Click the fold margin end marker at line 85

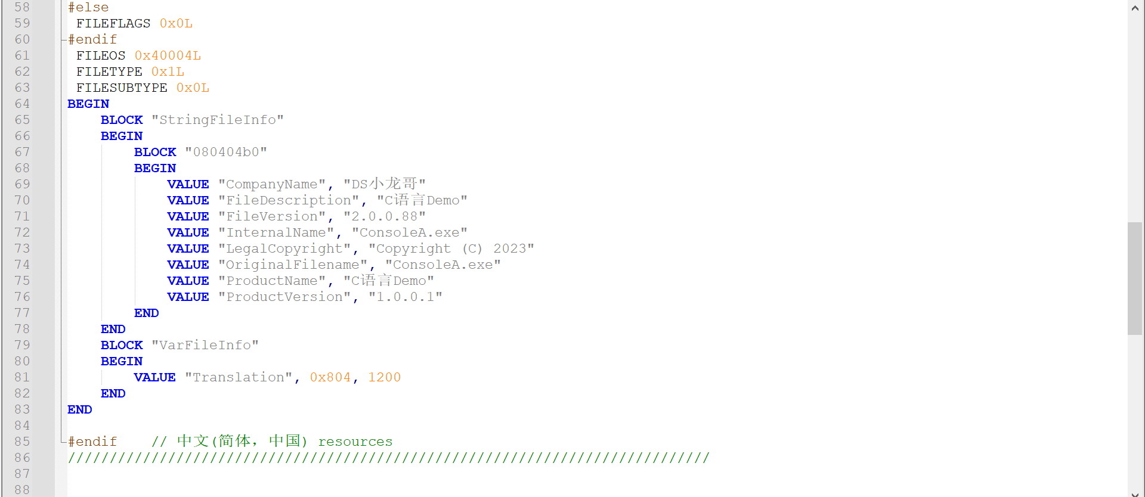tap(61, 442)
